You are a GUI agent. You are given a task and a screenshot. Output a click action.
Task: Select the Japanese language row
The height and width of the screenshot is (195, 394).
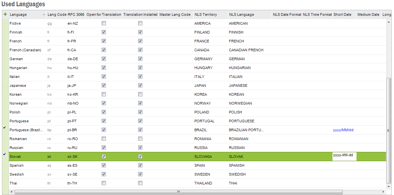point(18,85)
